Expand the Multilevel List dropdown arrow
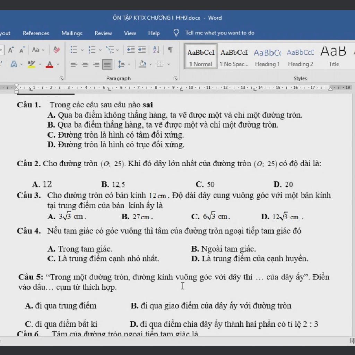This screenshot has height=355, width=355. point(118,50)
